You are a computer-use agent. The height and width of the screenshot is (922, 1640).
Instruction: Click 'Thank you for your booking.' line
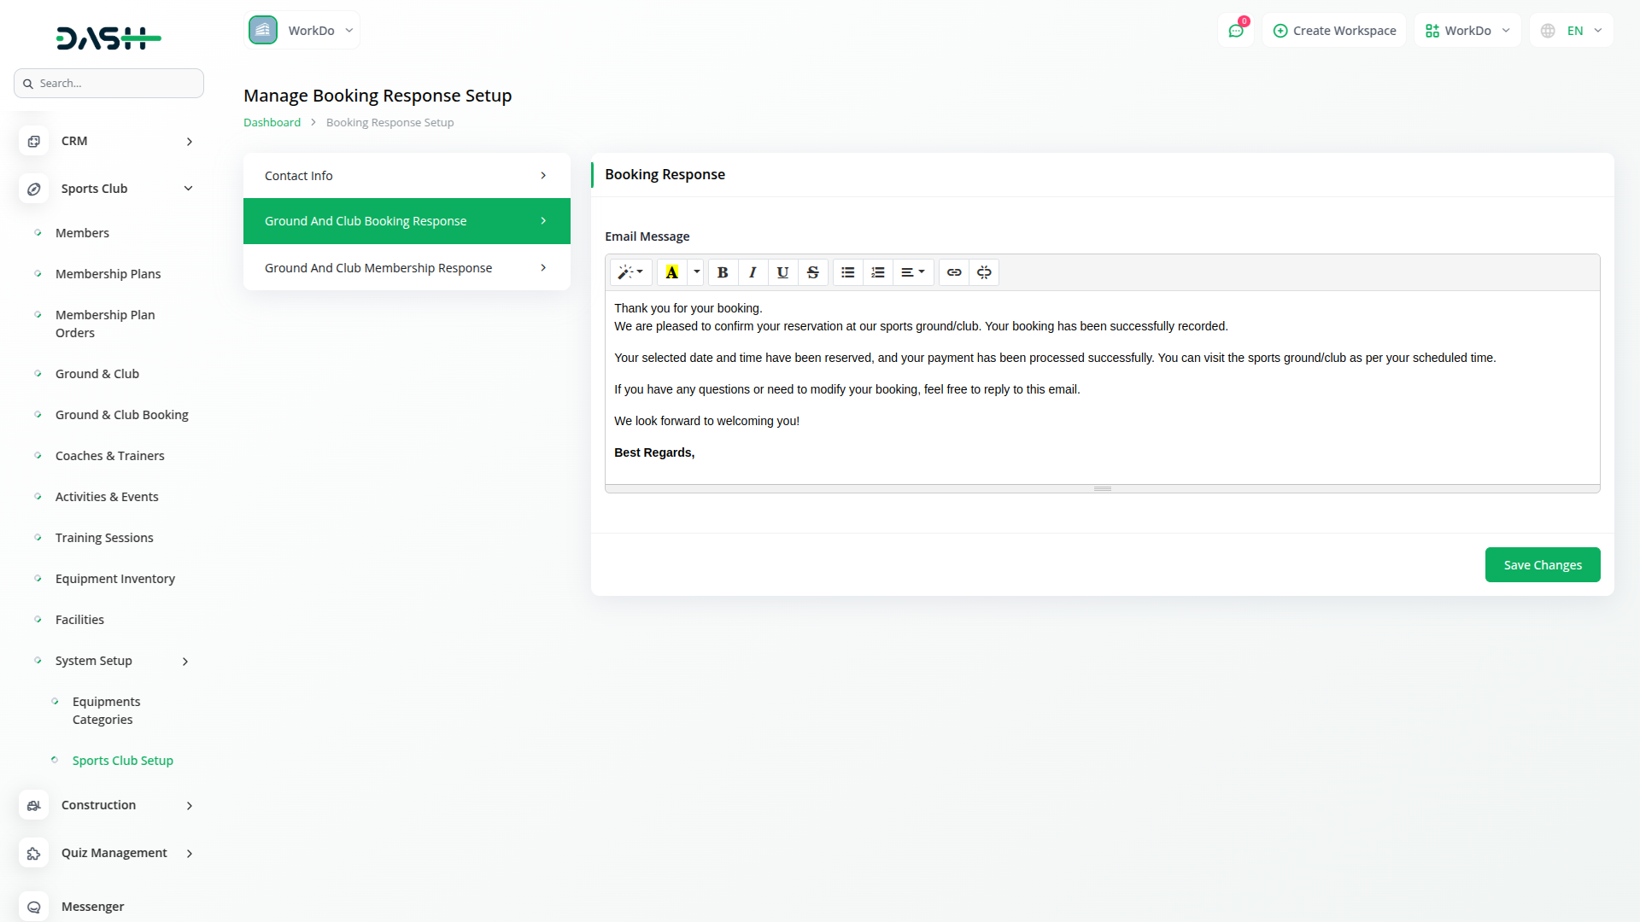coord(688,308)
